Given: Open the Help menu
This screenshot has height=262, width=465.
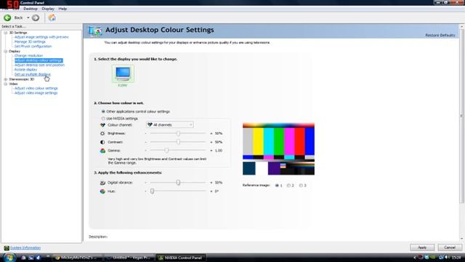Looking at the screenshot, I should 62,9.
